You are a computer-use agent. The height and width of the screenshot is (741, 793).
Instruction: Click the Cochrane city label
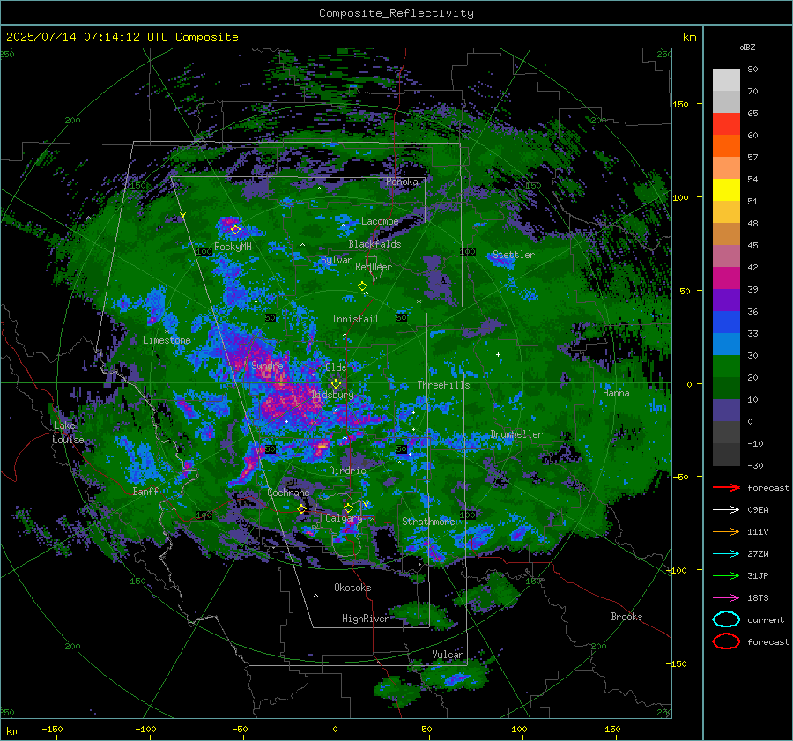(x=288, y=493)
